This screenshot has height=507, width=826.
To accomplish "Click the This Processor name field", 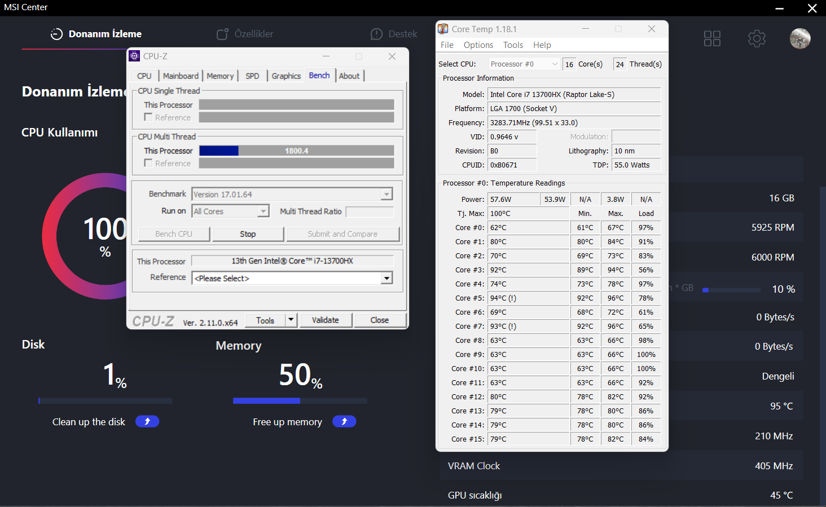I will [x=292, y=261].
